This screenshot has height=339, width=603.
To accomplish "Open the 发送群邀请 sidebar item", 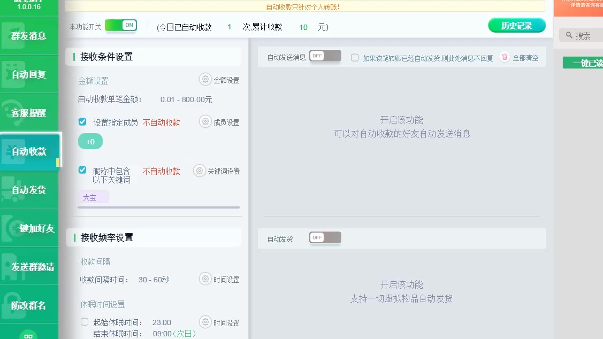I will click(x=29, y=267).
